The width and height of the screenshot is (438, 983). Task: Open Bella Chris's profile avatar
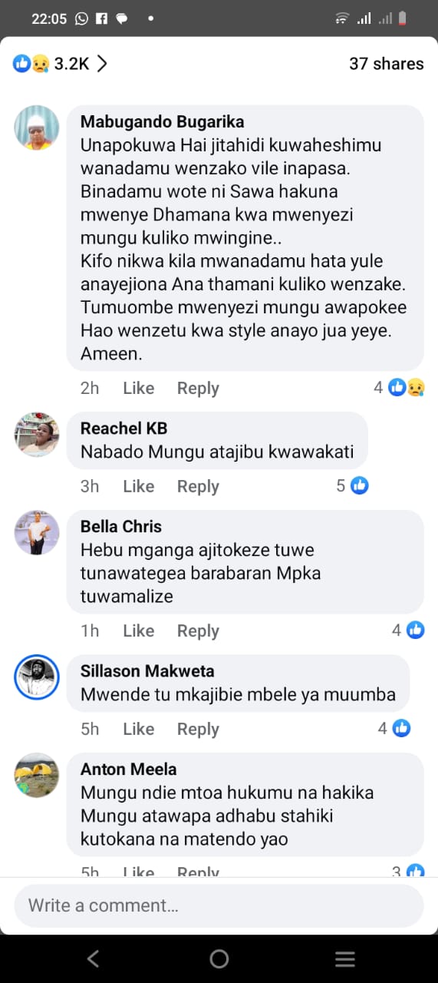[37, 533]
